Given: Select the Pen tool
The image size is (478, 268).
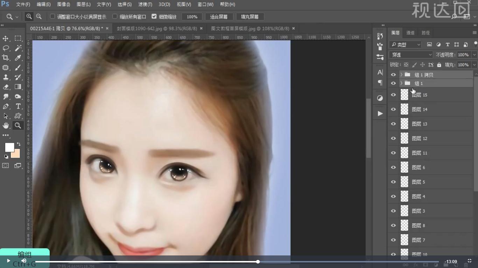Looking at the screenshot, I should click(6, 106).
